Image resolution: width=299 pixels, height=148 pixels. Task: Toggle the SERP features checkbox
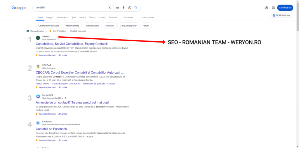(x=274, y=15)
